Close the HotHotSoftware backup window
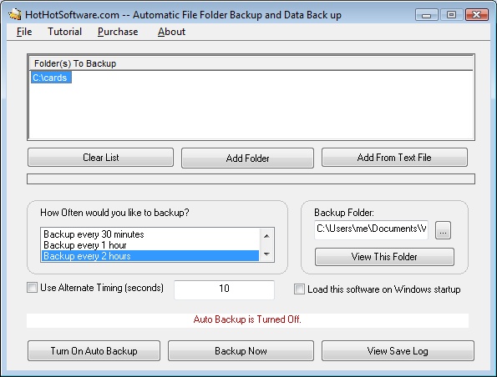 476,15
